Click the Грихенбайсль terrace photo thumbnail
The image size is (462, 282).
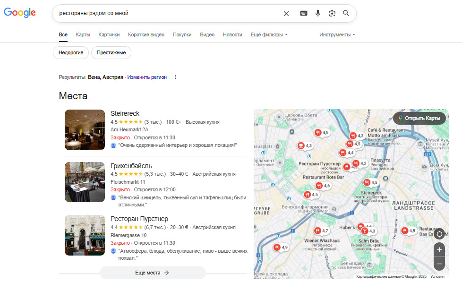click(x=85, y=182)
